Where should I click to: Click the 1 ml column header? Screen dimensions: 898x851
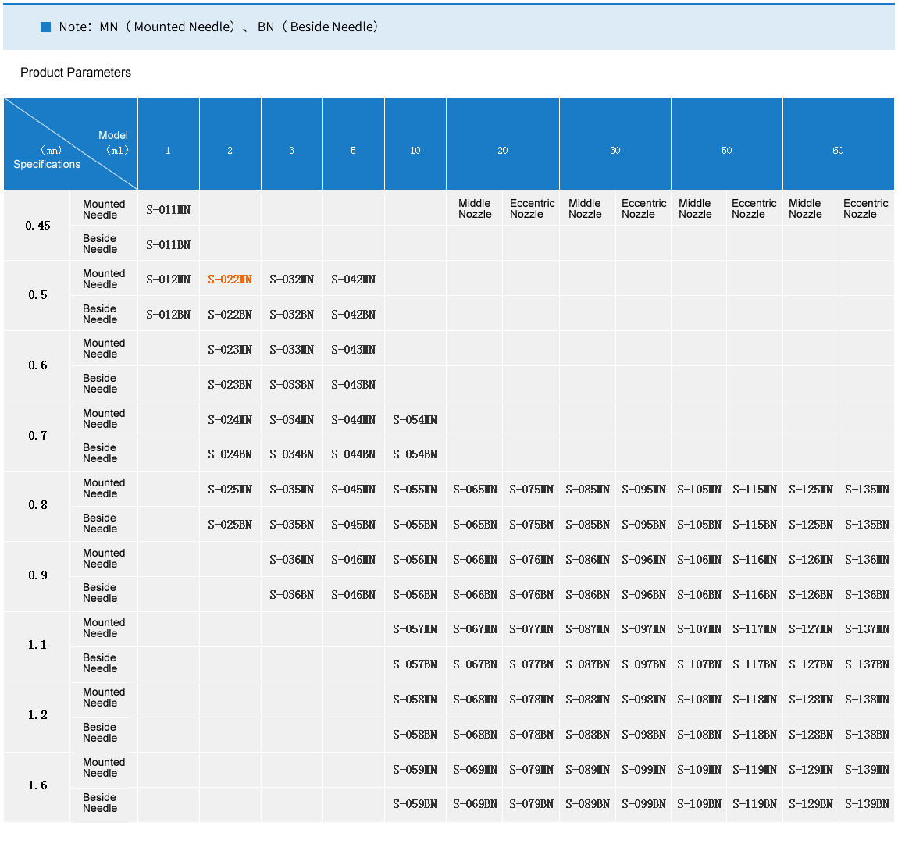(x=168, y=151)
